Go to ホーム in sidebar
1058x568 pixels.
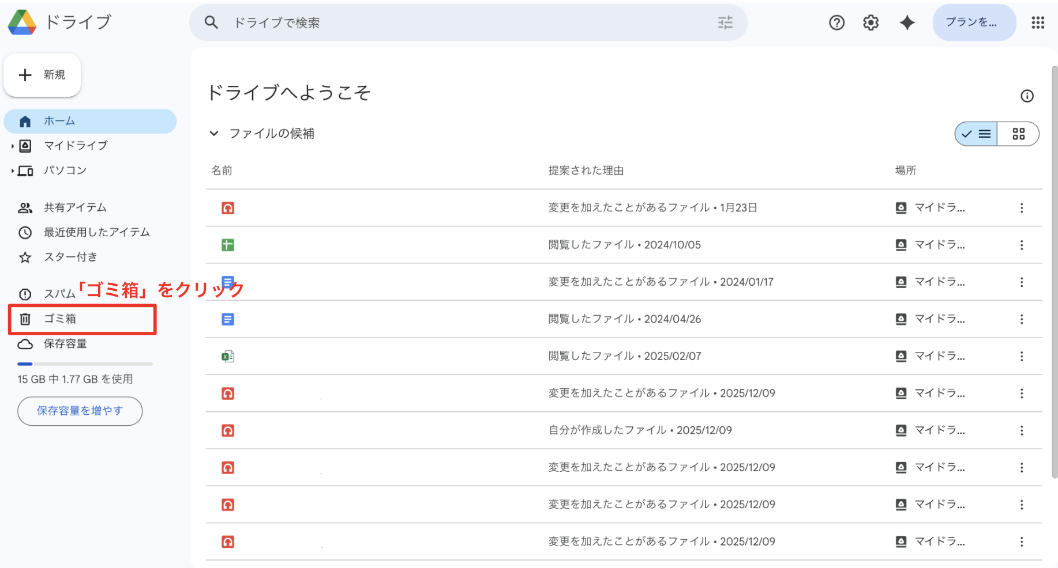90,122
